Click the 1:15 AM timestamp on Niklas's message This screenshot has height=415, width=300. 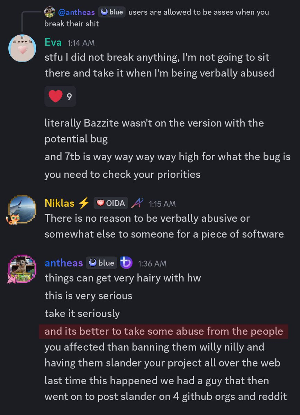(x=162, y=204)
